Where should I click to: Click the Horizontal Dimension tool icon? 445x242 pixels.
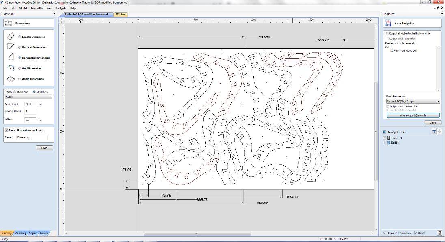click(x=11, y=57)
